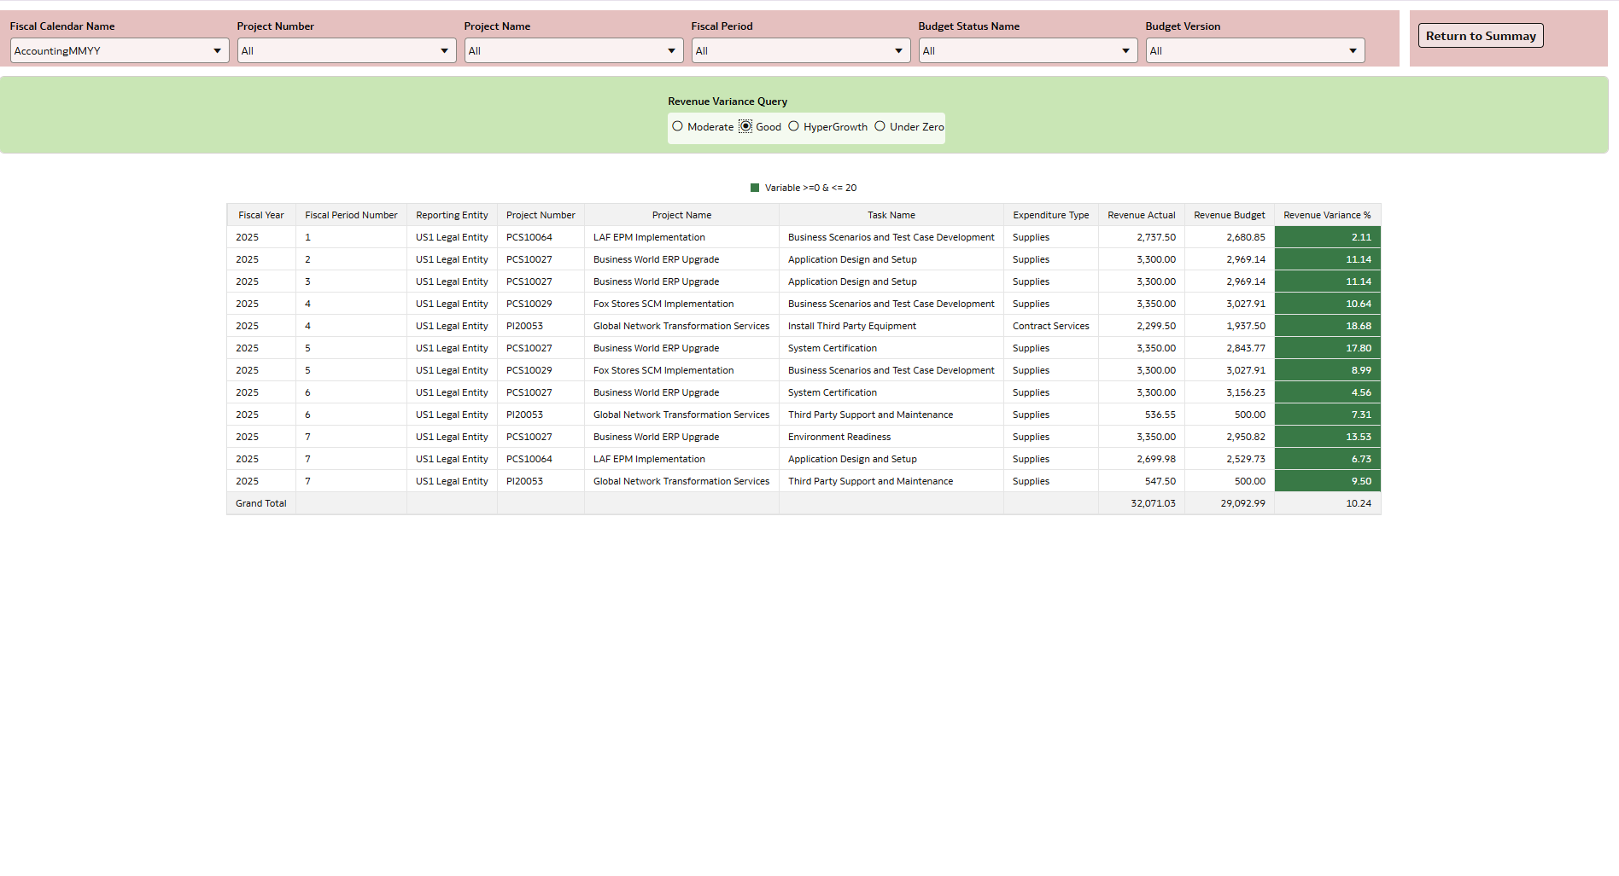Expand the Project Number dropdown

pyautogui.click(x=347, y=50)
